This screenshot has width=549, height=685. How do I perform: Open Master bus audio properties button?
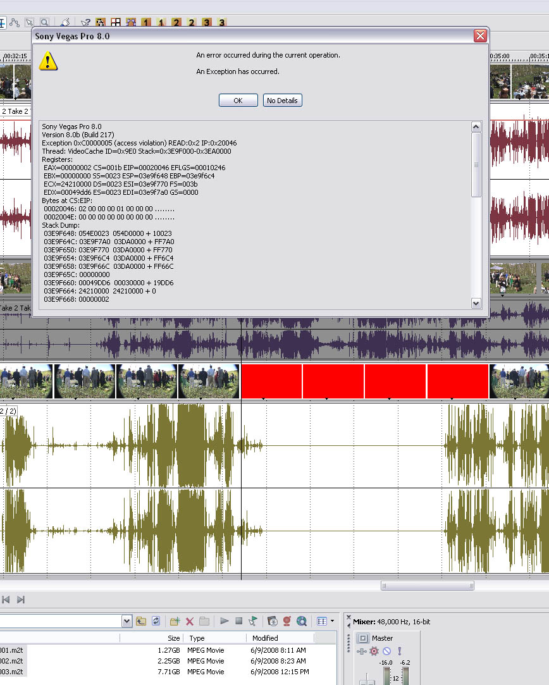(x=363, y=638)
